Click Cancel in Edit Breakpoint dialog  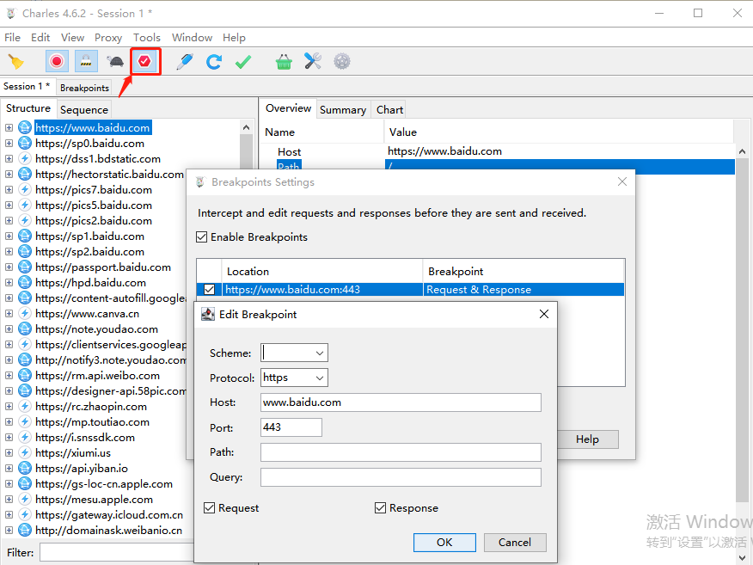514,542
